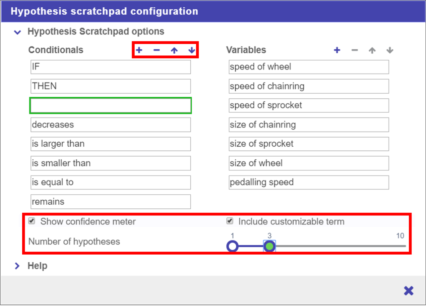This screenshot has width=426, height=306.
Task: Select the 'speed of chainring' variable field
Action: click(309, 86)
